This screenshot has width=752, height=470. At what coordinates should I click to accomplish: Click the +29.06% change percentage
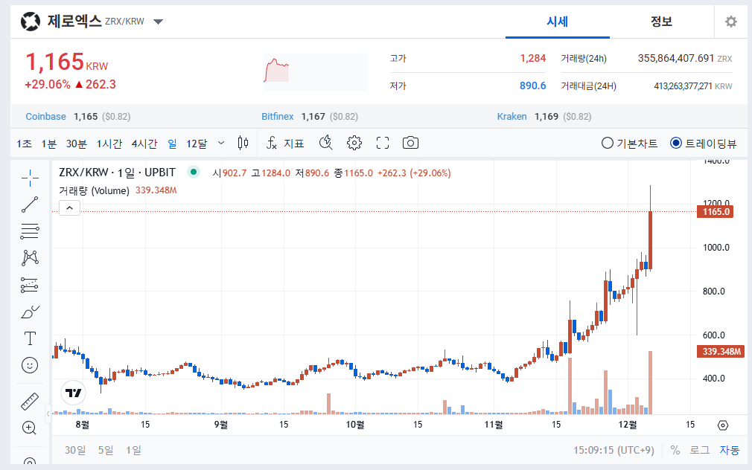pos(48,84)
